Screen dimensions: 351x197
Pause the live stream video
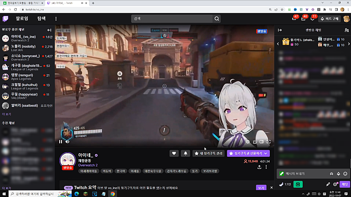tap(61, 141)
